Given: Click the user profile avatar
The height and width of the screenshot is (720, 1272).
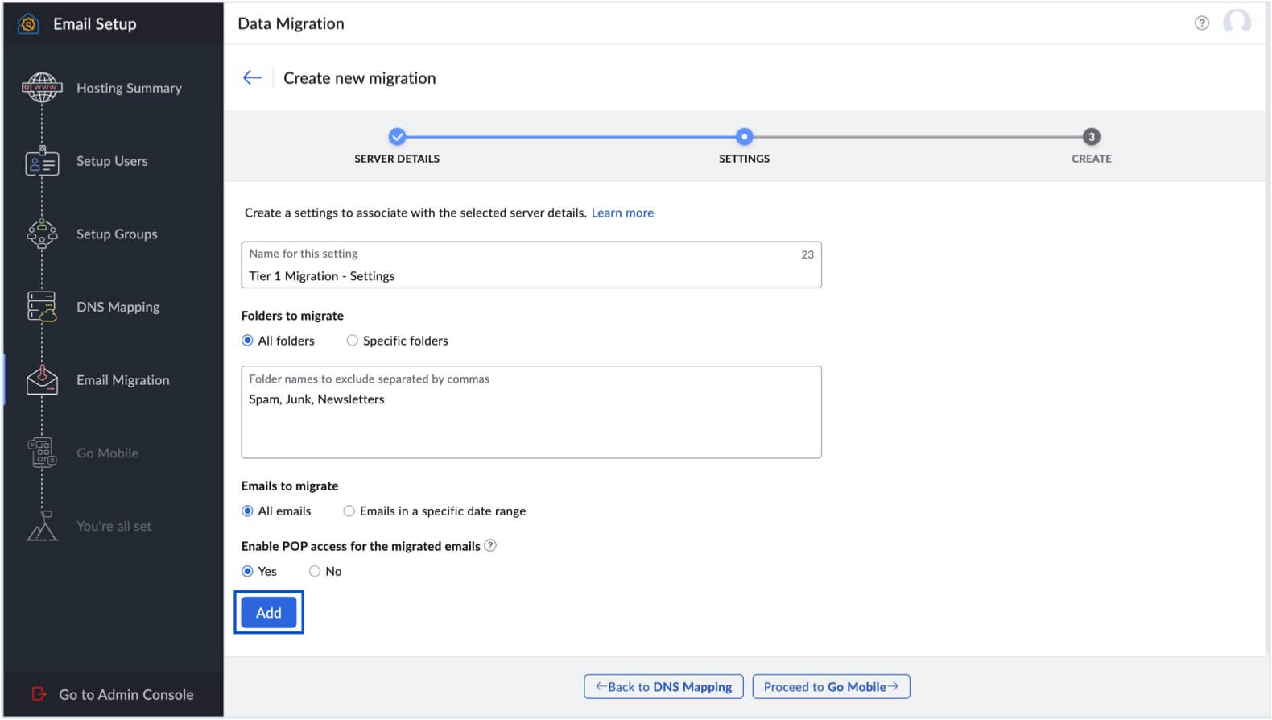Looking at the screenshot, I should pos(1237,23).
